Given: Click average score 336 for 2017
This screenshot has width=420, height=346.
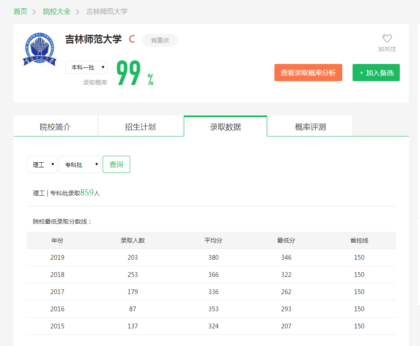Looking at the screenshot, I should [213, 291].
